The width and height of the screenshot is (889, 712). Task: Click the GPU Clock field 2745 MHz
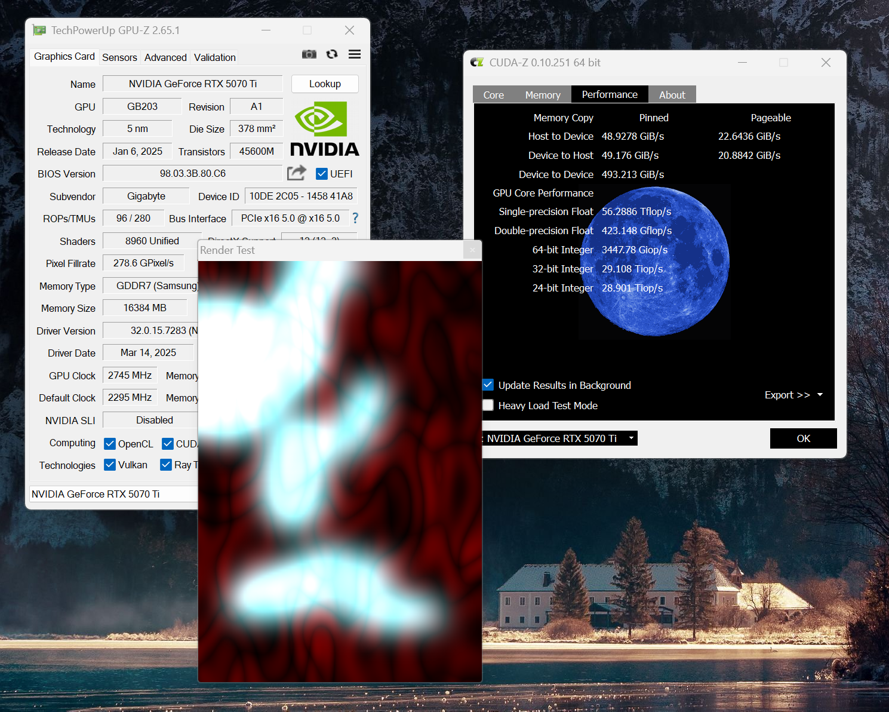(130, 375)
